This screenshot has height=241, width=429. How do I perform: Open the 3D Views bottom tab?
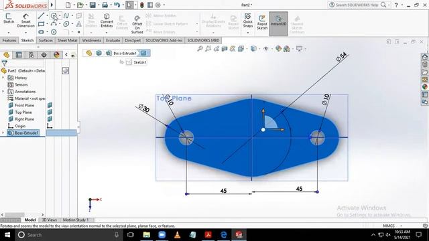[49, 220]
